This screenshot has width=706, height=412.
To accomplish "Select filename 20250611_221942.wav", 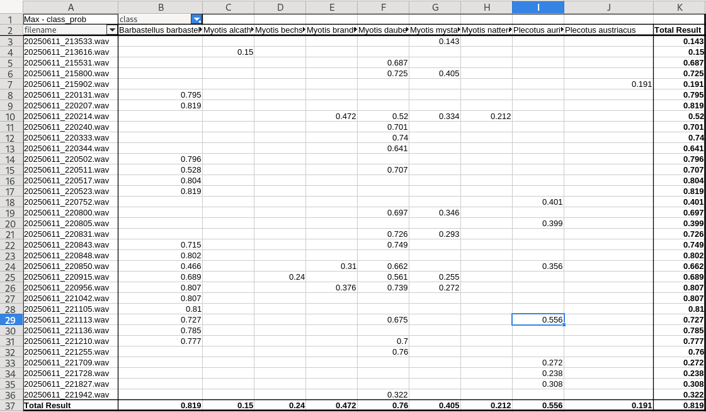I will click(70, 394).
